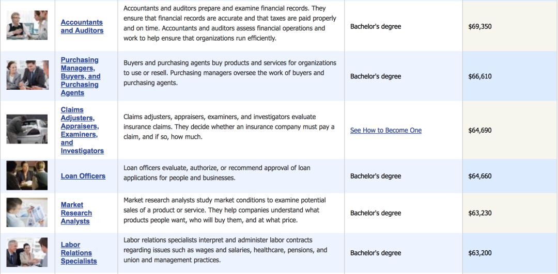Click the Loan Officers description text

pos(217,173)
